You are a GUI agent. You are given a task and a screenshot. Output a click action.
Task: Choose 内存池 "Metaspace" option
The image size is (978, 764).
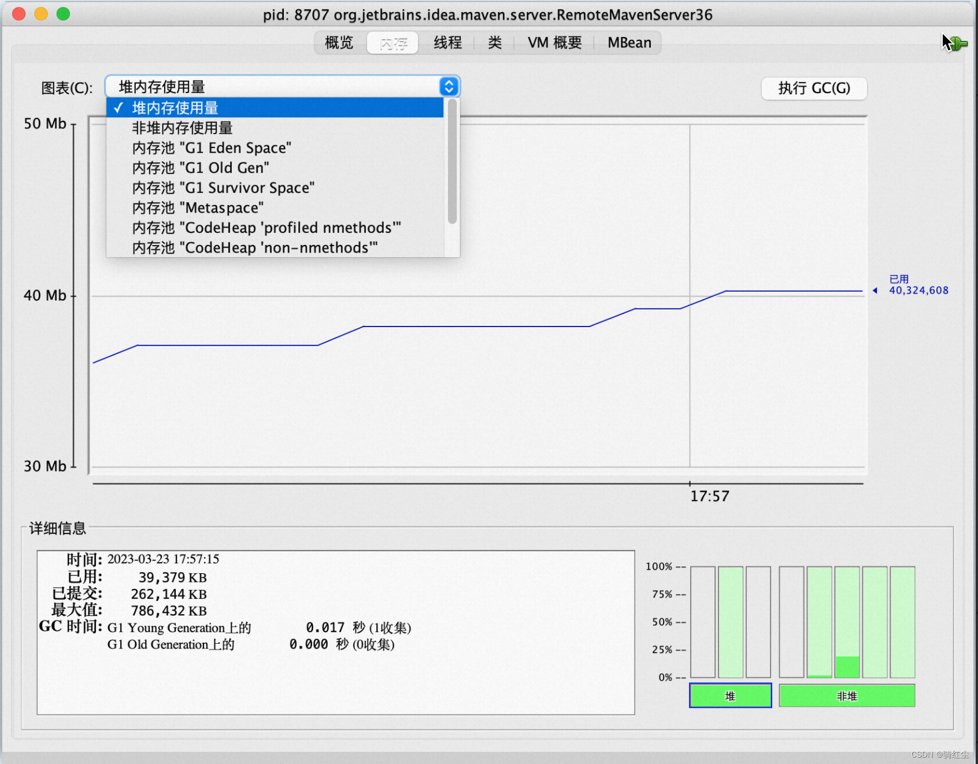click(275, 207)
